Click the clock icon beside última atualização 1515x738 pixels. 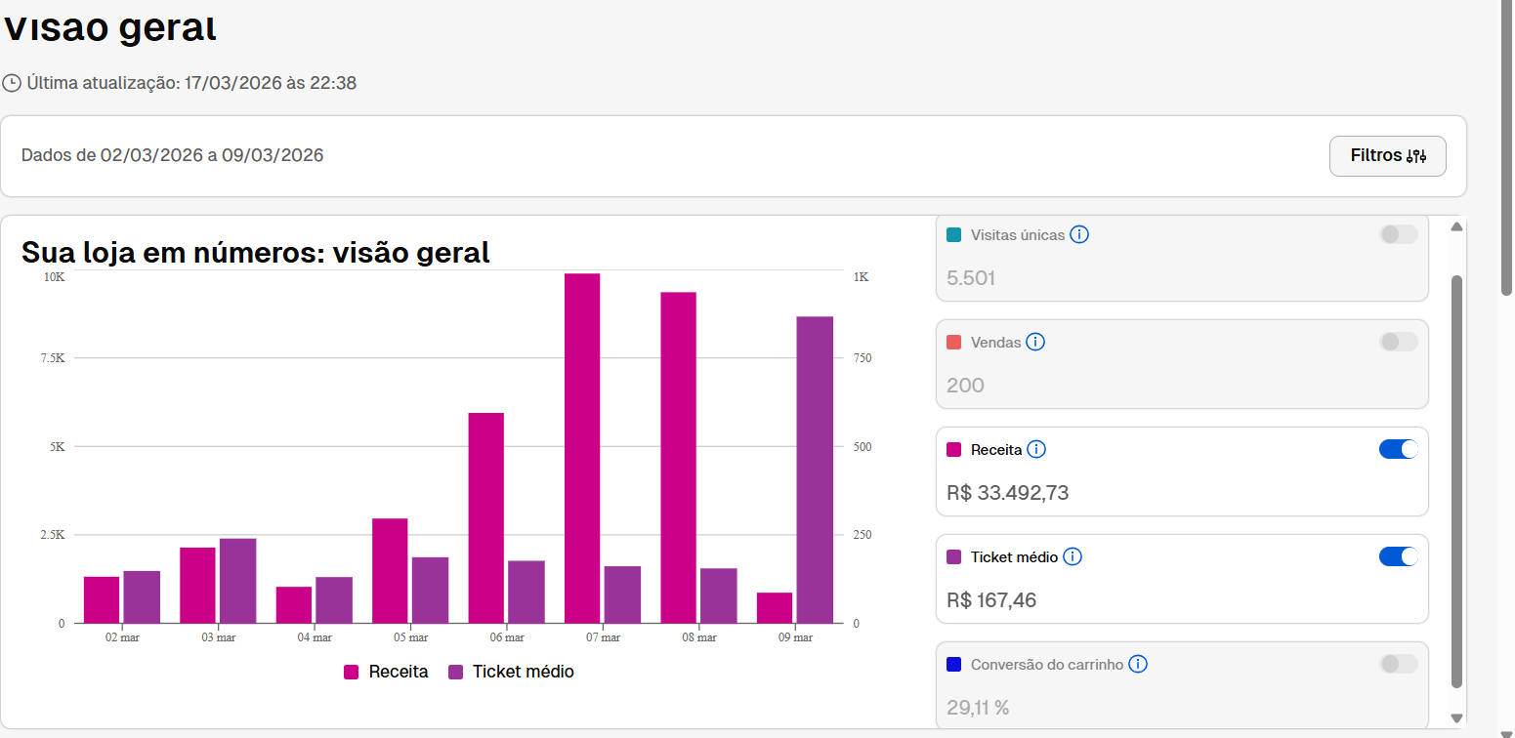pyautogui.click(x=13, y=83)
